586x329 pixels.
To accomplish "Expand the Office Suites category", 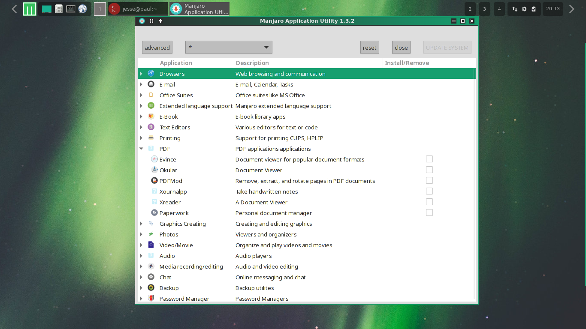I will point(141,95).
